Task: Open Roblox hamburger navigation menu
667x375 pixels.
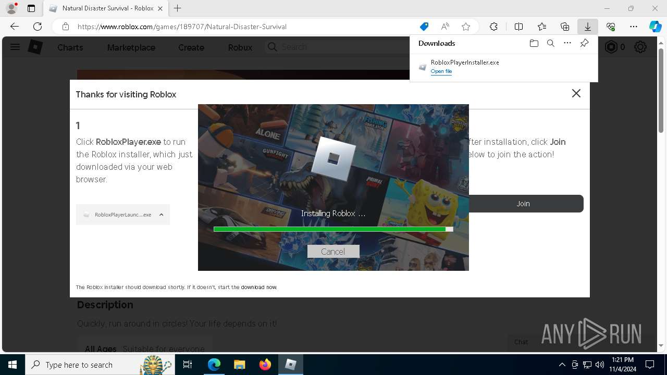Action: (15, 47)
